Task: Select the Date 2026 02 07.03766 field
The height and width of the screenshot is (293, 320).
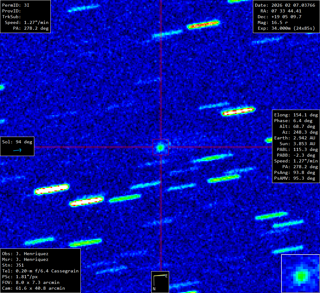Action: click(x=285, y=5)
